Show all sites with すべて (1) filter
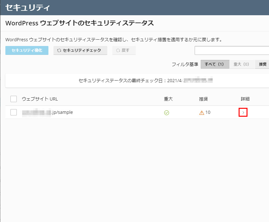Screen dimensions: 269x222 (214, 64)
